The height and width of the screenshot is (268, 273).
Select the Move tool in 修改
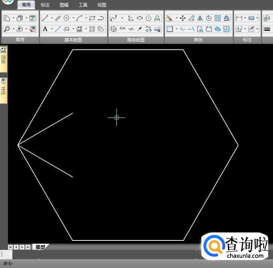183,18
